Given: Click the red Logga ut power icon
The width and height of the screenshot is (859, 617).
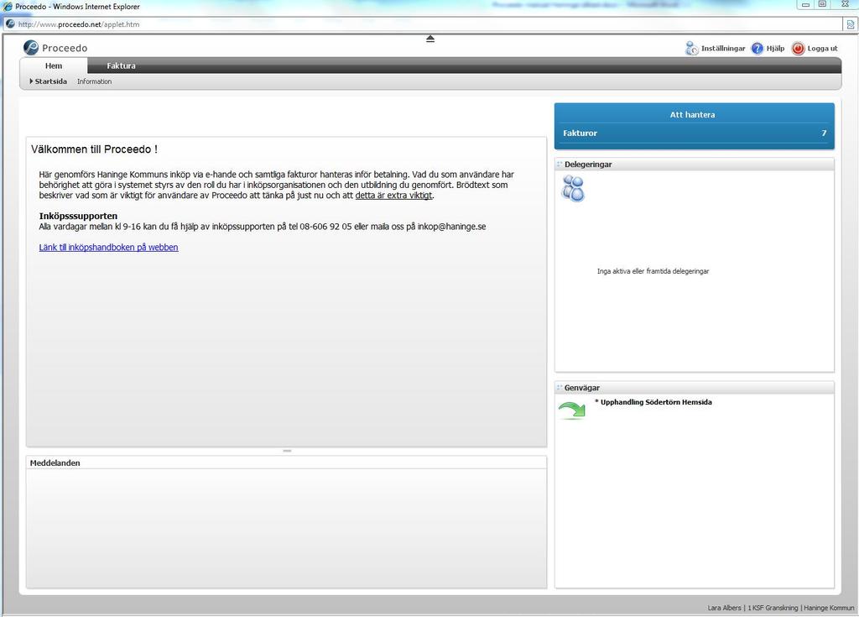Looking at the screenshot, I should coord(799,48).
